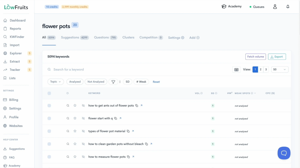Click search icon for 'flower start with q'
300x168 pixels.
pos(68,118)
